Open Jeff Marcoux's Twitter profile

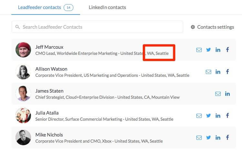[208, 50]
